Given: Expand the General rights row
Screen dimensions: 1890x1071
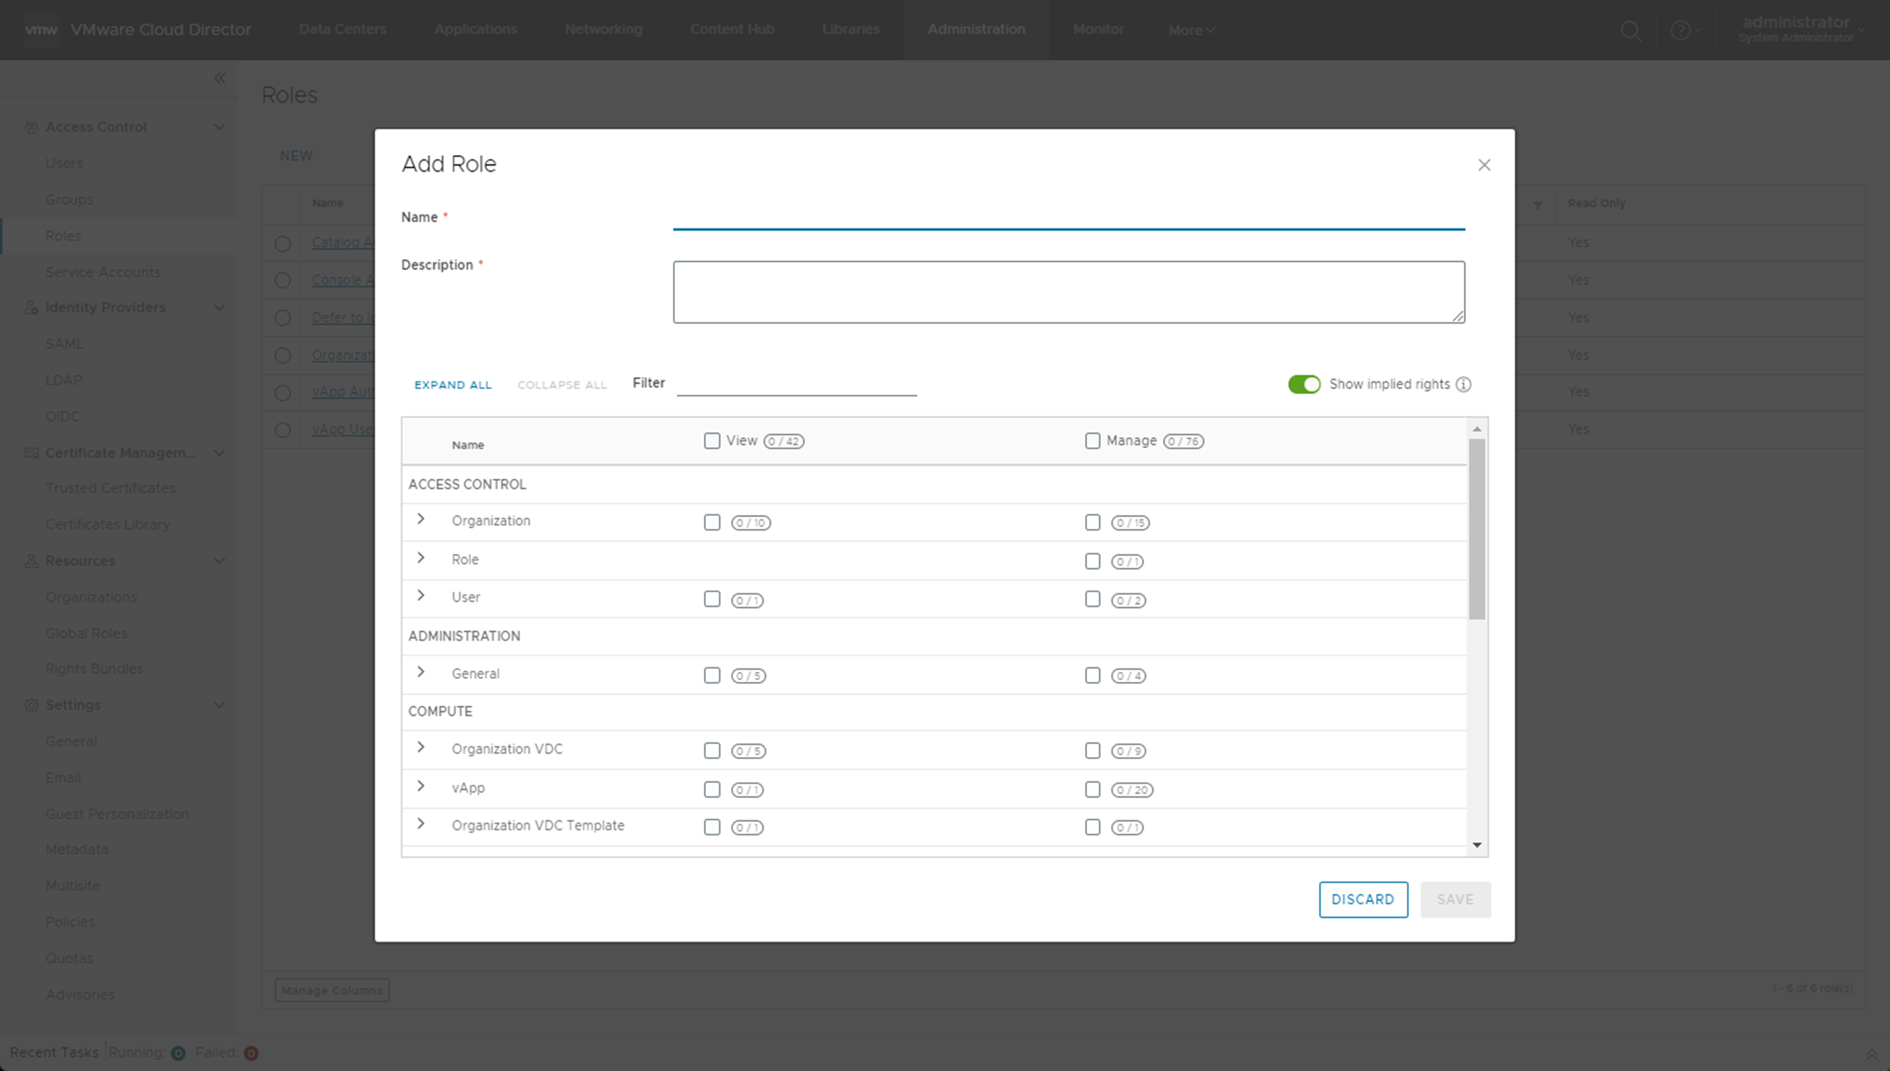Looking at the screenshot, I should tap(421, 672).
